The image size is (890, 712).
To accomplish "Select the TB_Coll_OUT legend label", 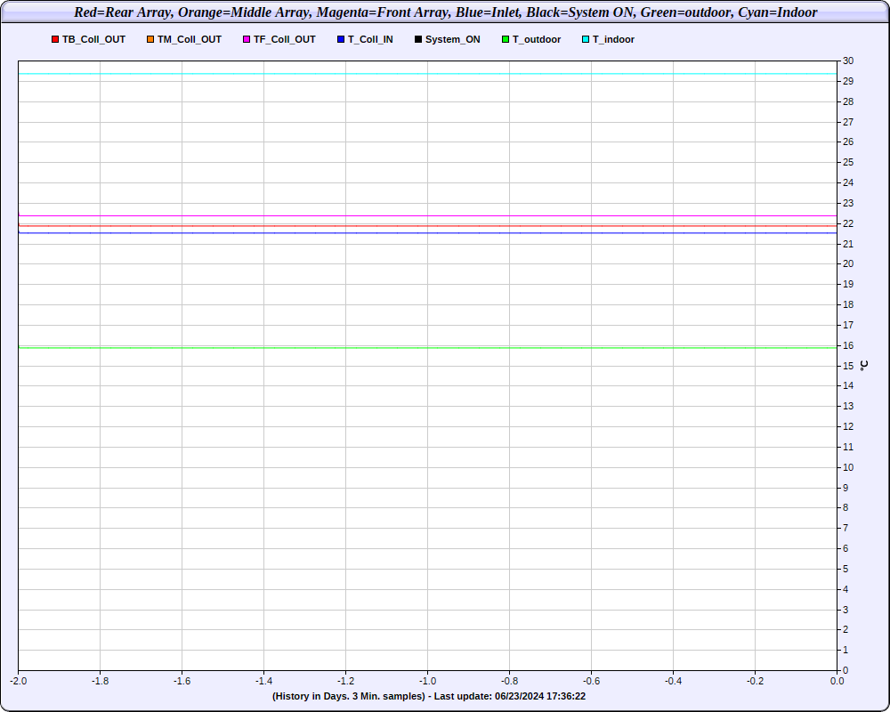I will click(93, 40).
